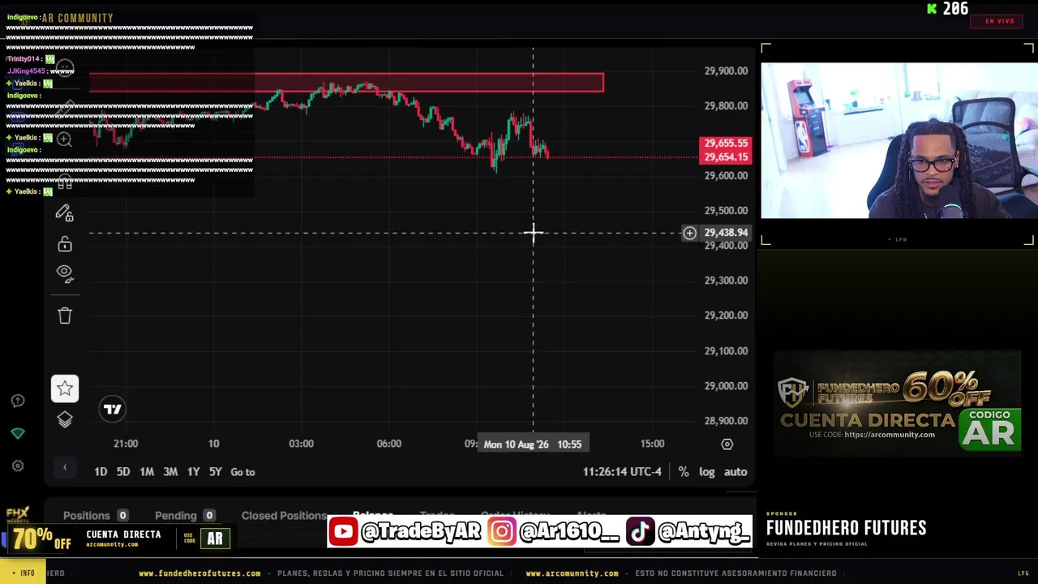Click the green diamond icon in the sidebar

tap(18, 433)
